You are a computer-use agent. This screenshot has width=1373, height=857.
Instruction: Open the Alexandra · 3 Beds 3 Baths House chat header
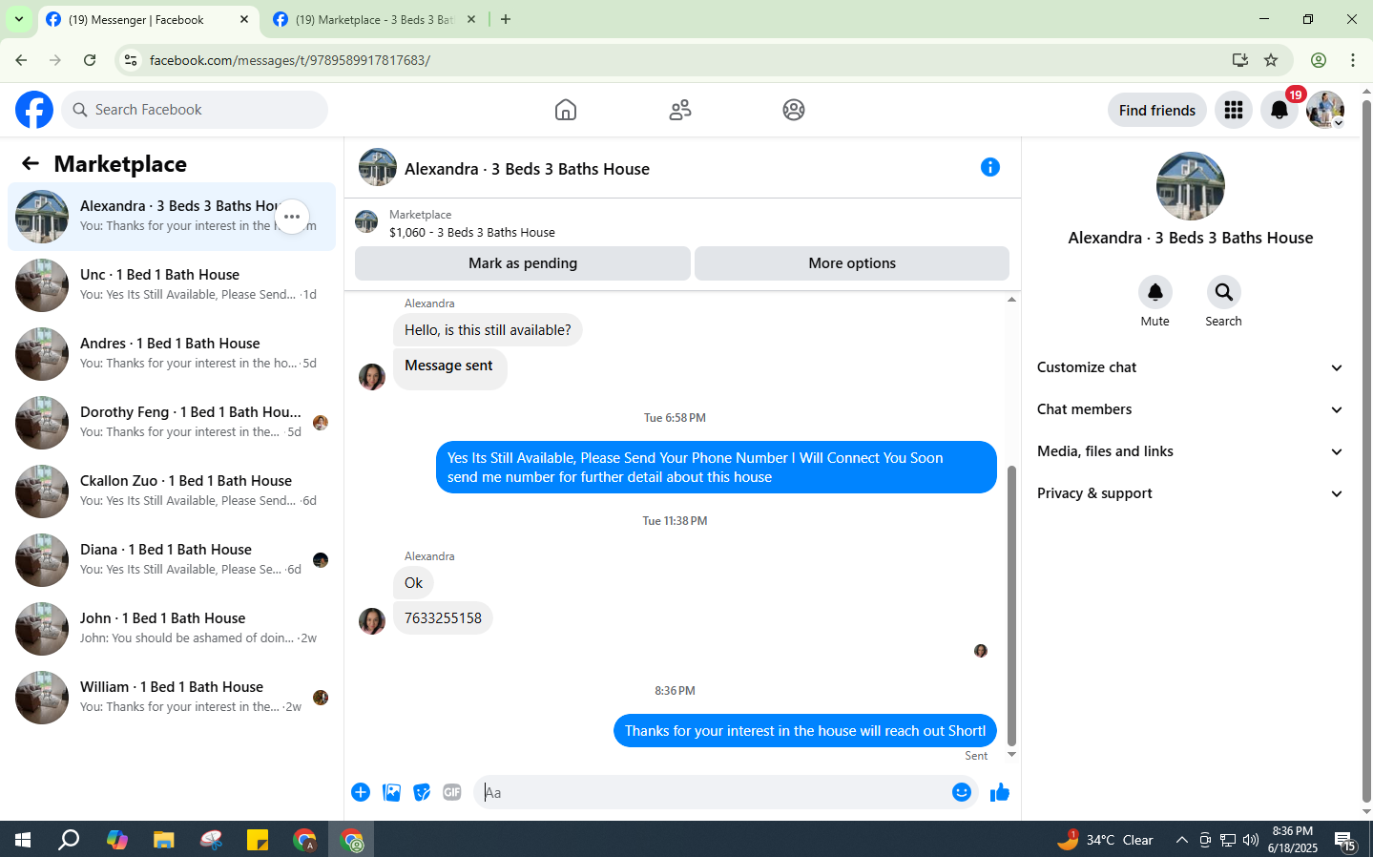pos(527,169)
